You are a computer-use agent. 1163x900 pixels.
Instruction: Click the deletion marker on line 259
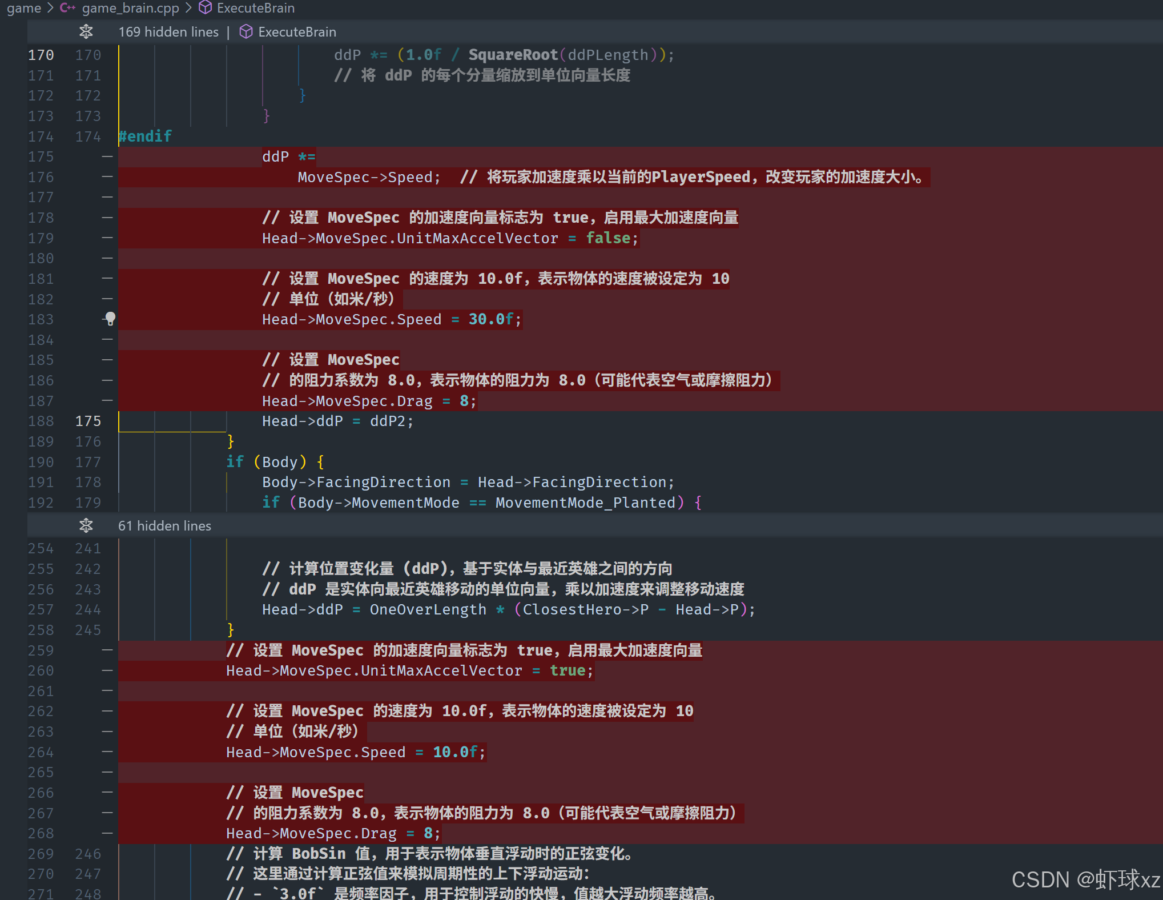[107, 650]
